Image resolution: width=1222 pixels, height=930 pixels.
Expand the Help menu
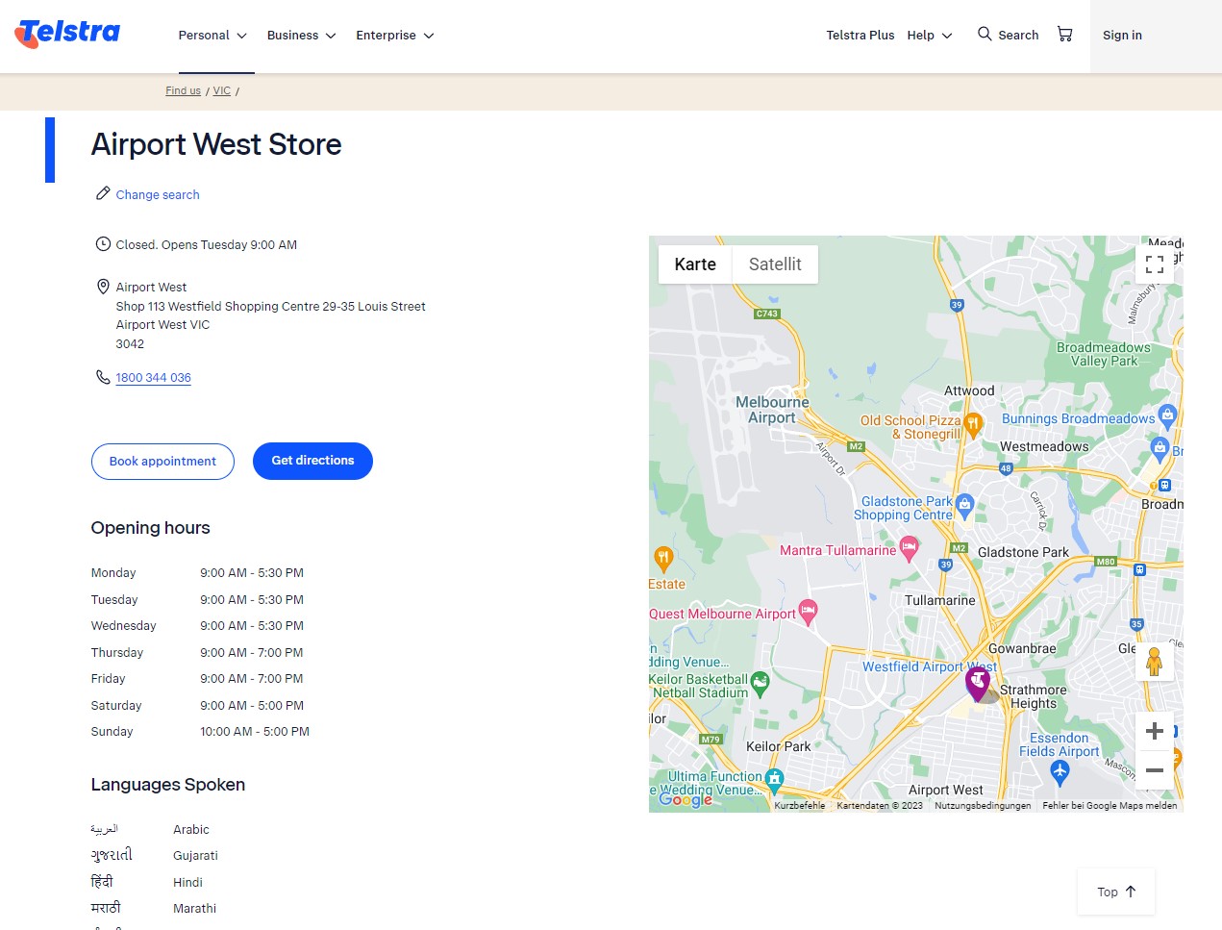[x=930, y=36]
